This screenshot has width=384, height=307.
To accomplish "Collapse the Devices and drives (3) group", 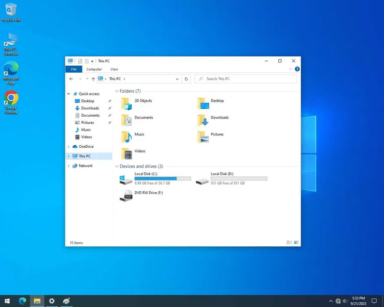I will 117,166.
